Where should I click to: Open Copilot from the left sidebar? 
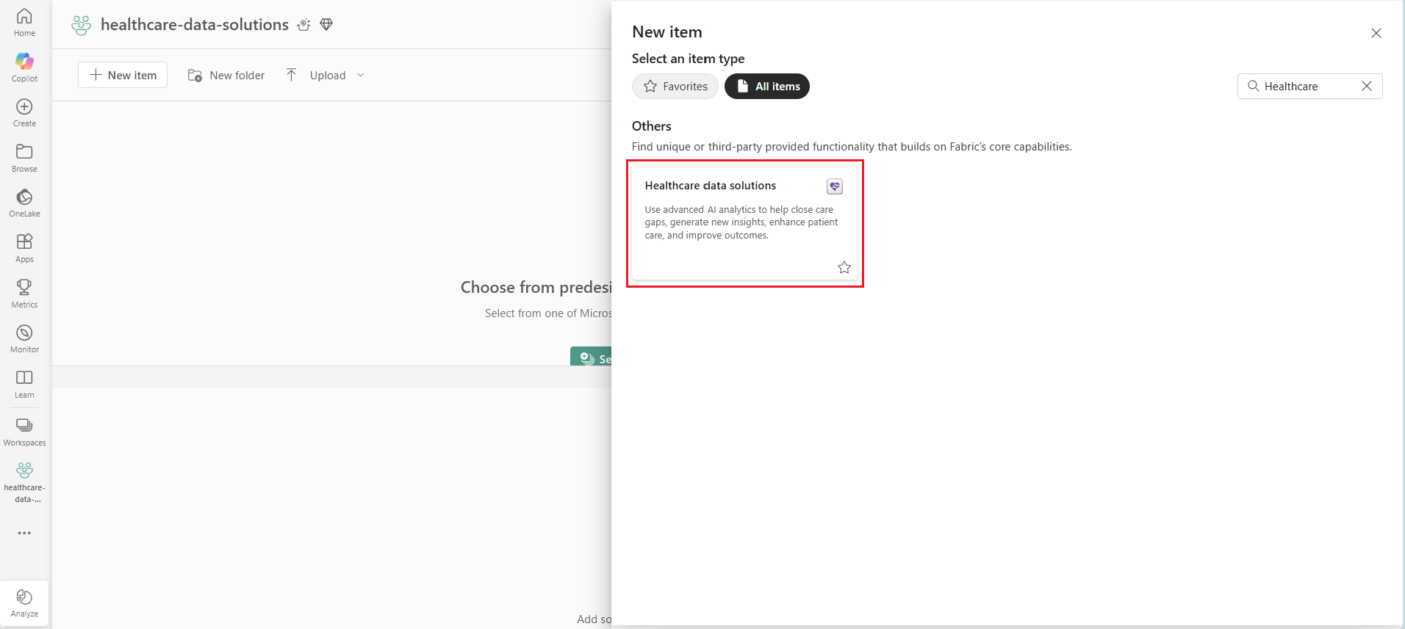(x=24, y=67)
